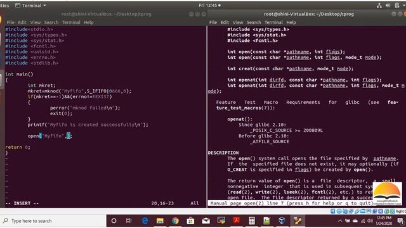Open the screen capture app icon on taskbar

[x=221, y=220]
